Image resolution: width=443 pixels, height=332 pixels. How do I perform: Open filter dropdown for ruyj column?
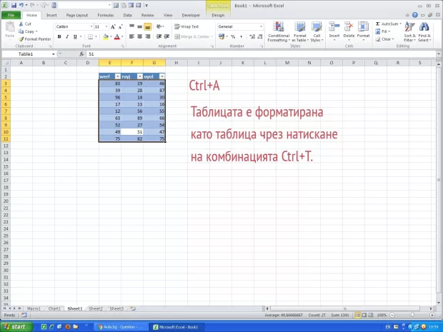(x=140, y=76)
